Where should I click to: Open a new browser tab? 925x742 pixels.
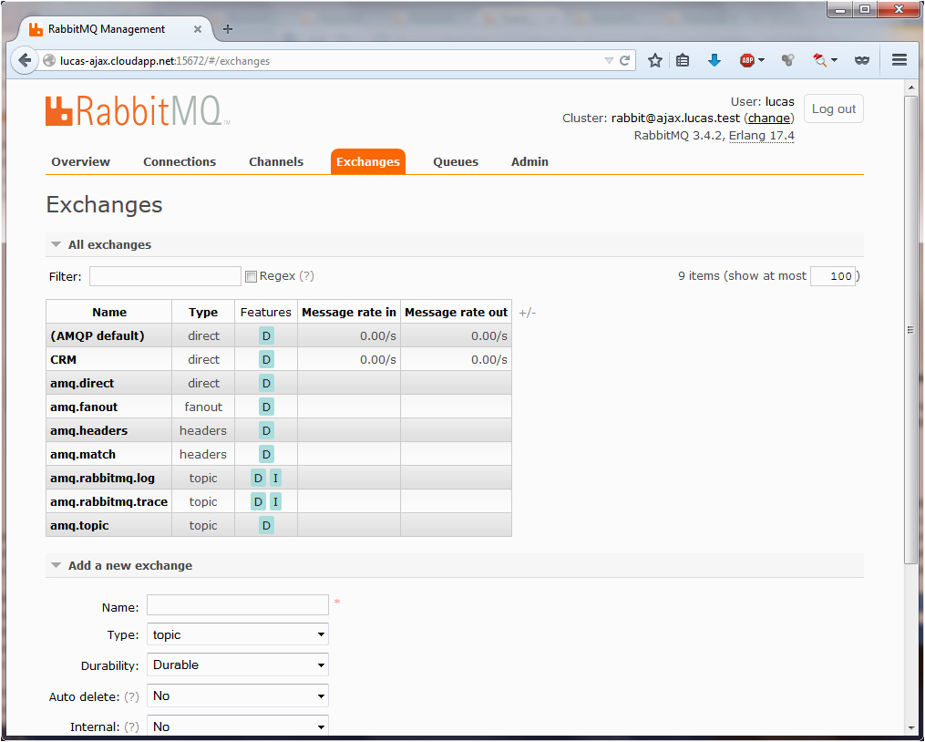click(228, 29)
